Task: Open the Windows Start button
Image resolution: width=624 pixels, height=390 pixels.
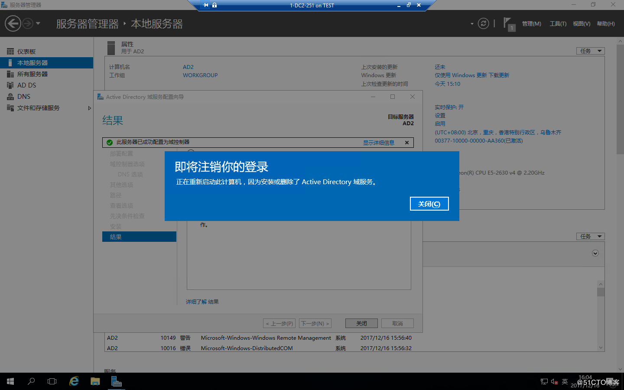Action: [10, 381]
